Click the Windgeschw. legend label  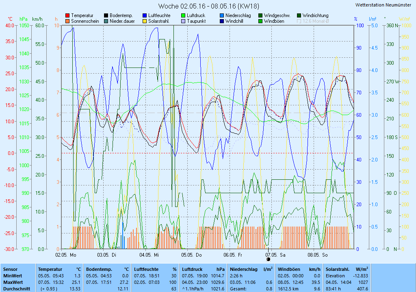coord(277,15)
